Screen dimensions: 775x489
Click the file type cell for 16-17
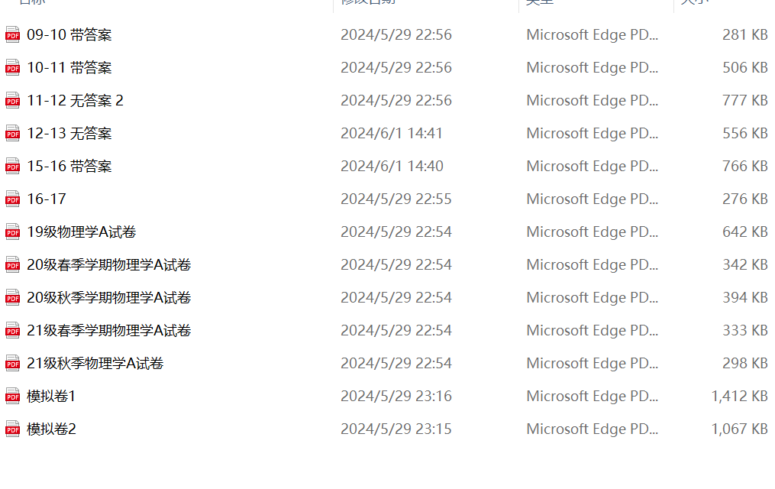(x=592, y=199)
